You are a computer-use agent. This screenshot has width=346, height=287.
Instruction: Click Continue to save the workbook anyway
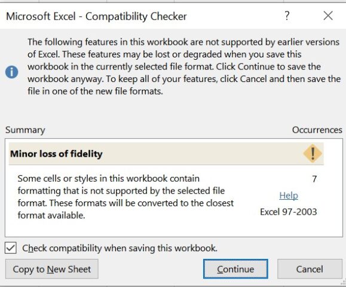coord(235,269)
